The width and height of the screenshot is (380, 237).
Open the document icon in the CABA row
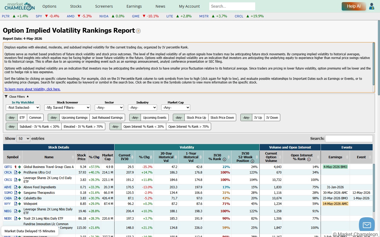(16, 198)
